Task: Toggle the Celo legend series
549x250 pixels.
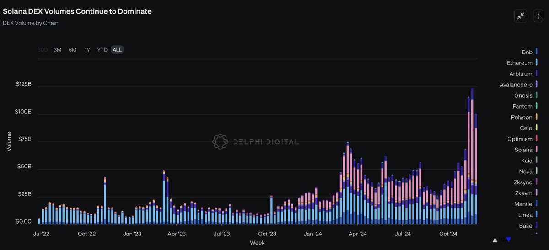Action: (529, 128)
